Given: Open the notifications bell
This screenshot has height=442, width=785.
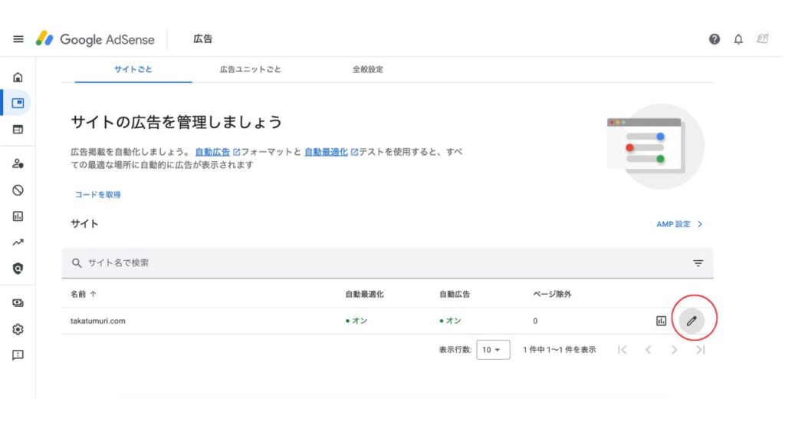Looking at the screenshot, I should [x=738, y=39].
